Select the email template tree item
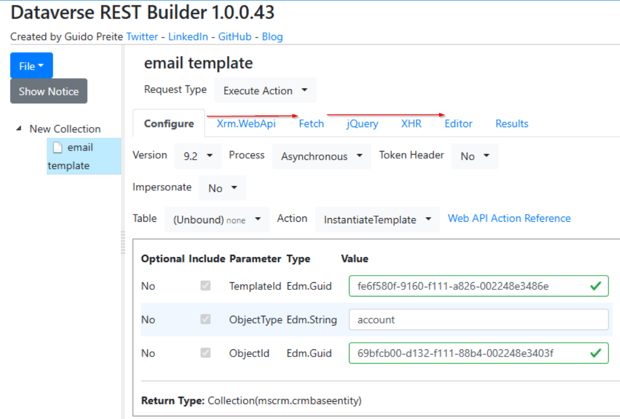Image resolution: width=620 pixels, height=419 pixels. pyautogui.click(x=84, y=157)
